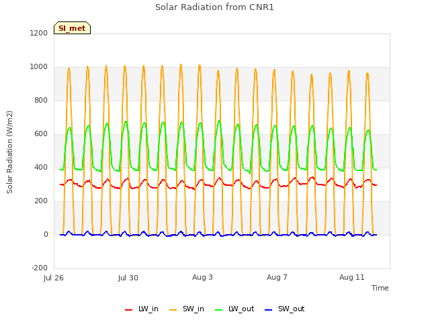Click the 800 y-axis tick label
The width and height of the screenshot is (430, 322).
[x=41, y=100]
